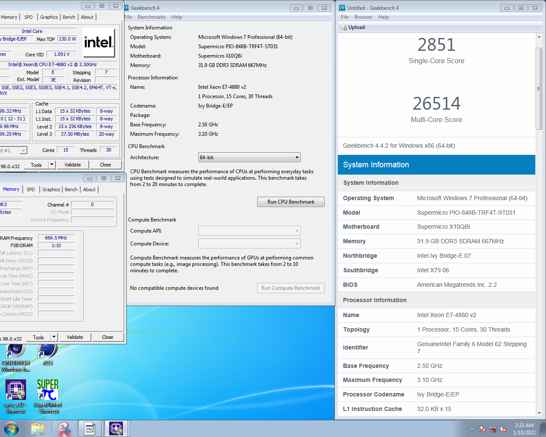Image resolution: width=546 pixels, height=437 pixels.
Task: Open File menu in Untitled results window
Action: pyautogui.click(x=345, y=17)
